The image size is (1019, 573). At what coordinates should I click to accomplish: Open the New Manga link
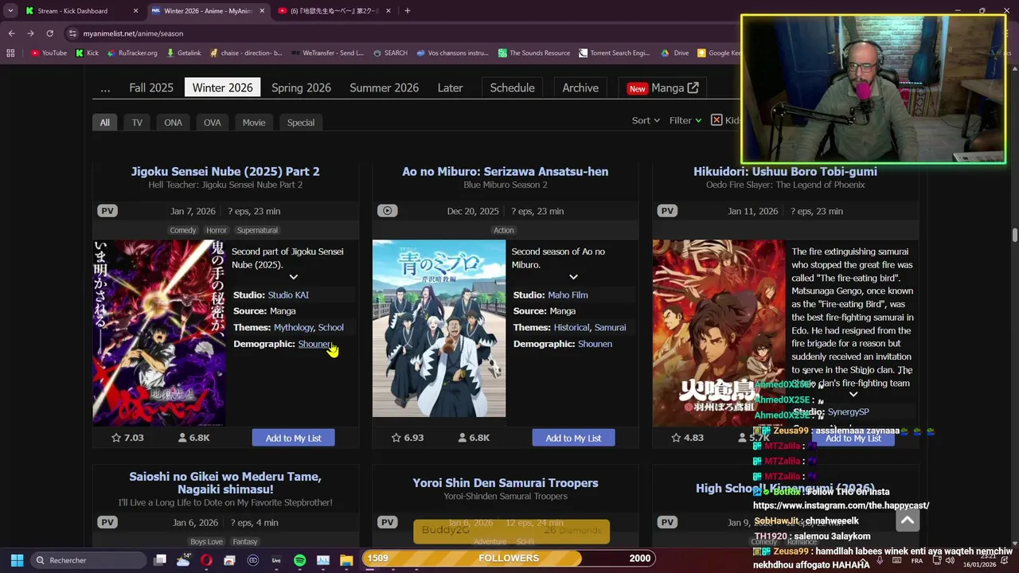(662, 88)
